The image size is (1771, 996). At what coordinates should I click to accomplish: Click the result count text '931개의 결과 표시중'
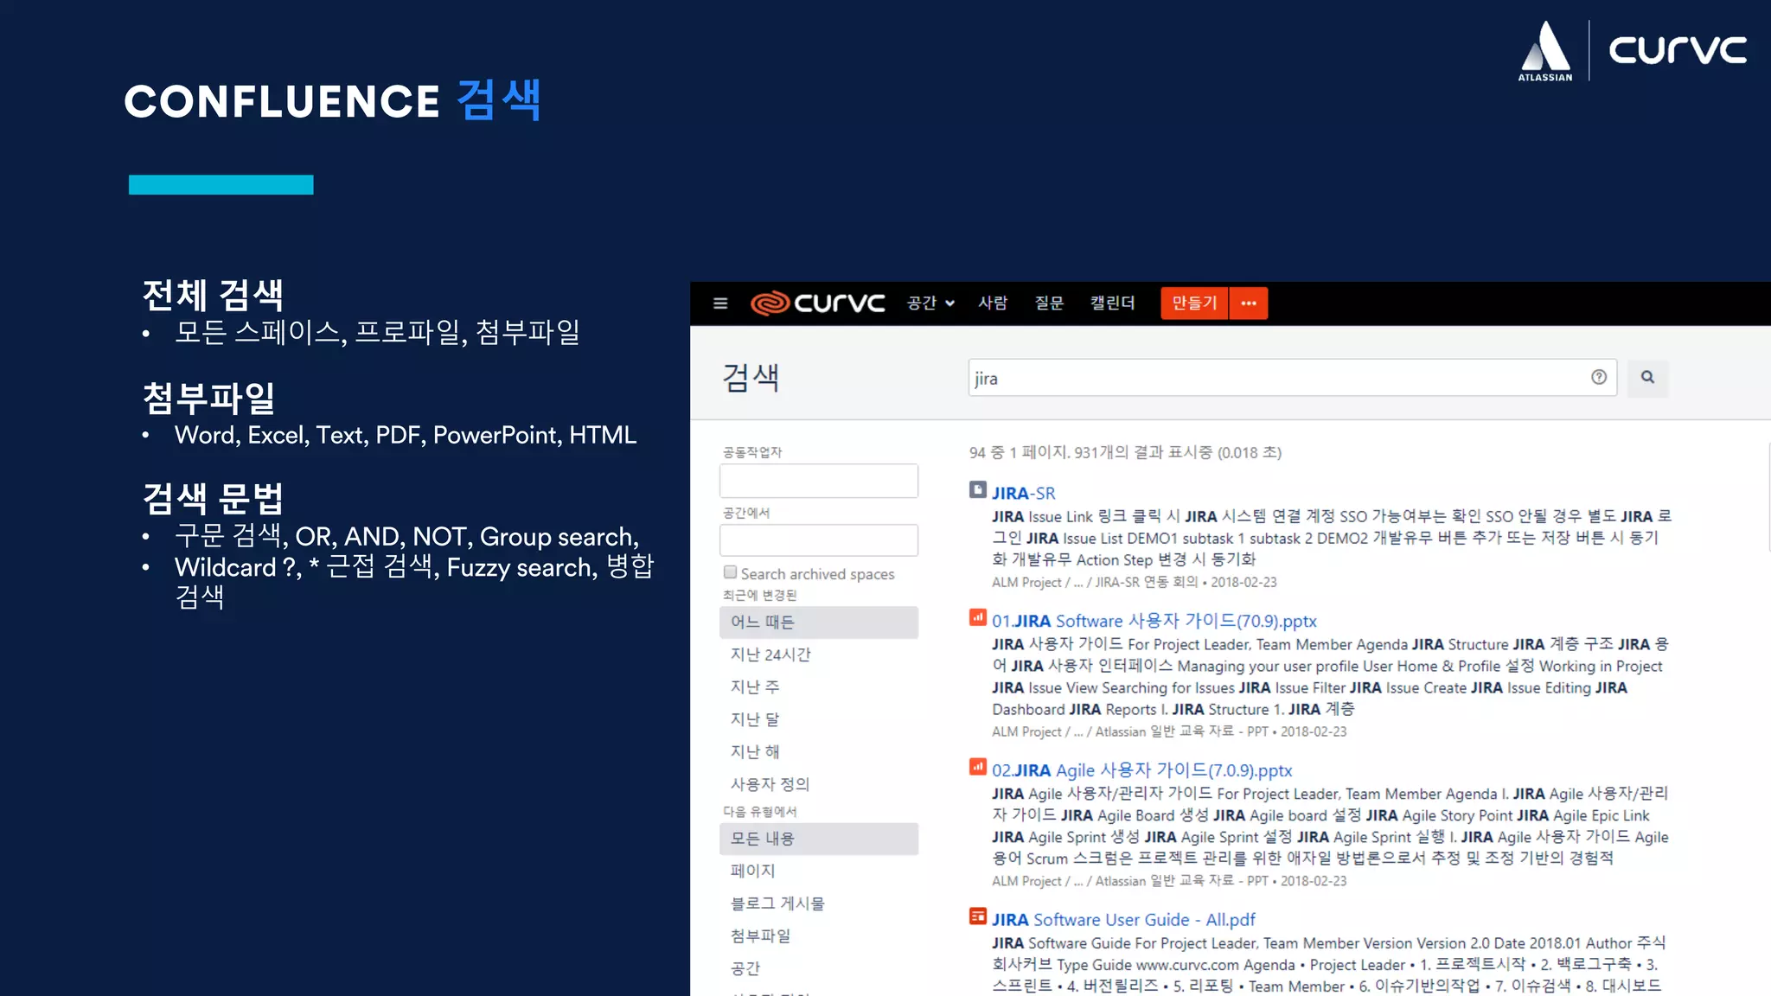point(1142,452)
